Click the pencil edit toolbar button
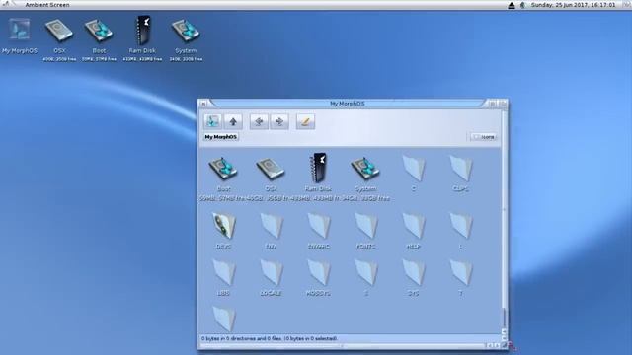The height and width of the screenshot is (355, 632). pos(305,121)
